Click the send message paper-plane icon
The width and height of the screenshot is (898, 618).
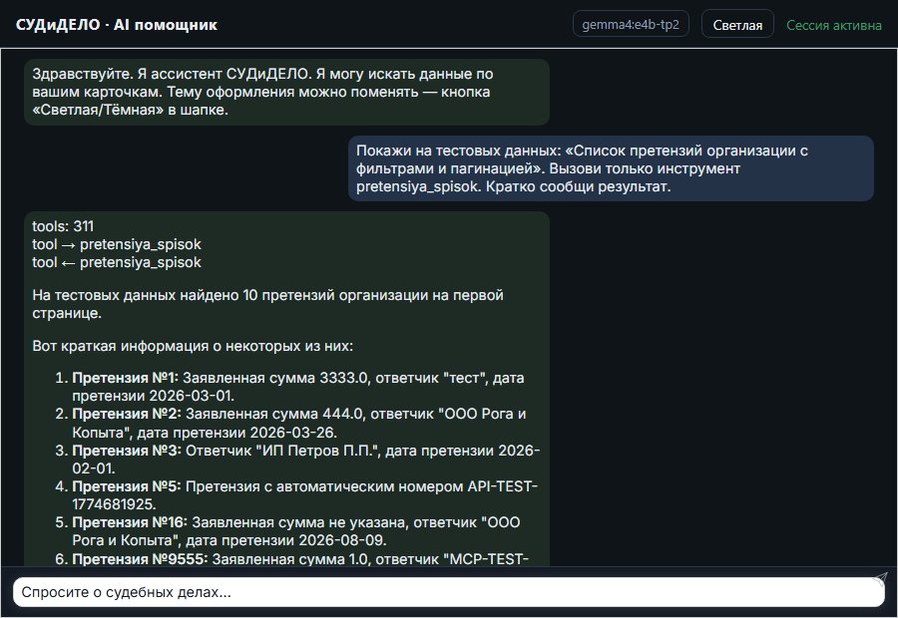(x=880, y=578)
